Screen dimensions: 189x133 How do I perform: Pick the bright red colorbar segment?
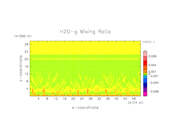point(145,63)
